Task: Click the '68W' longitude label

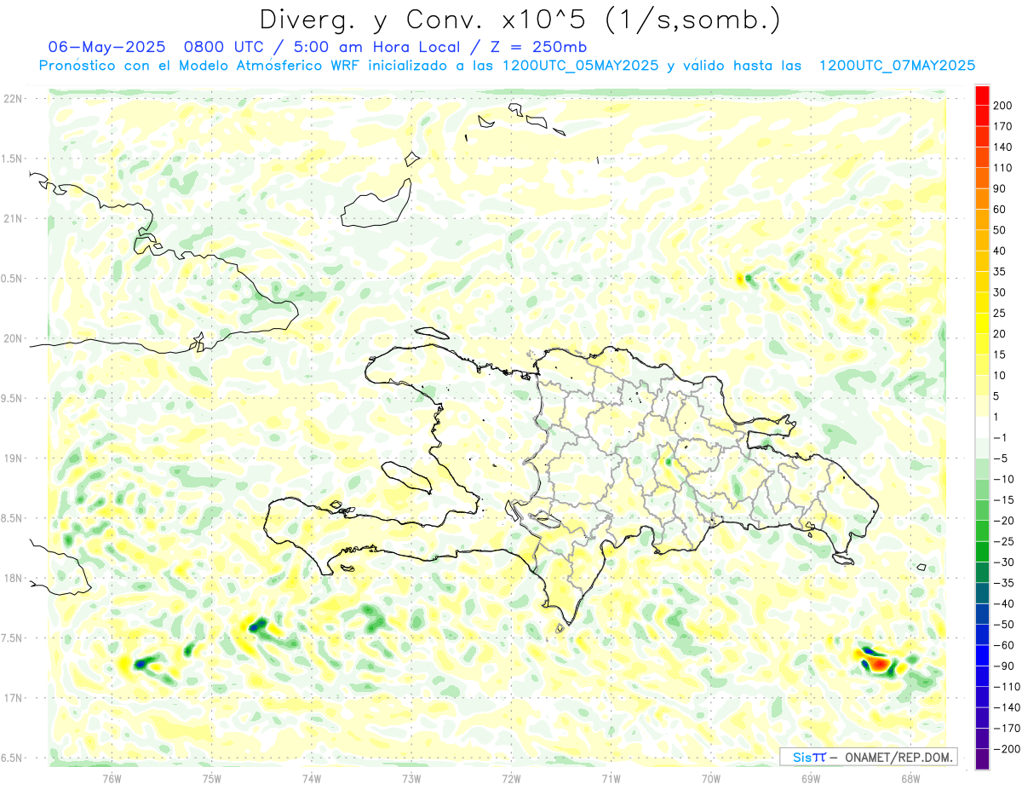Action: coord(910,778)
